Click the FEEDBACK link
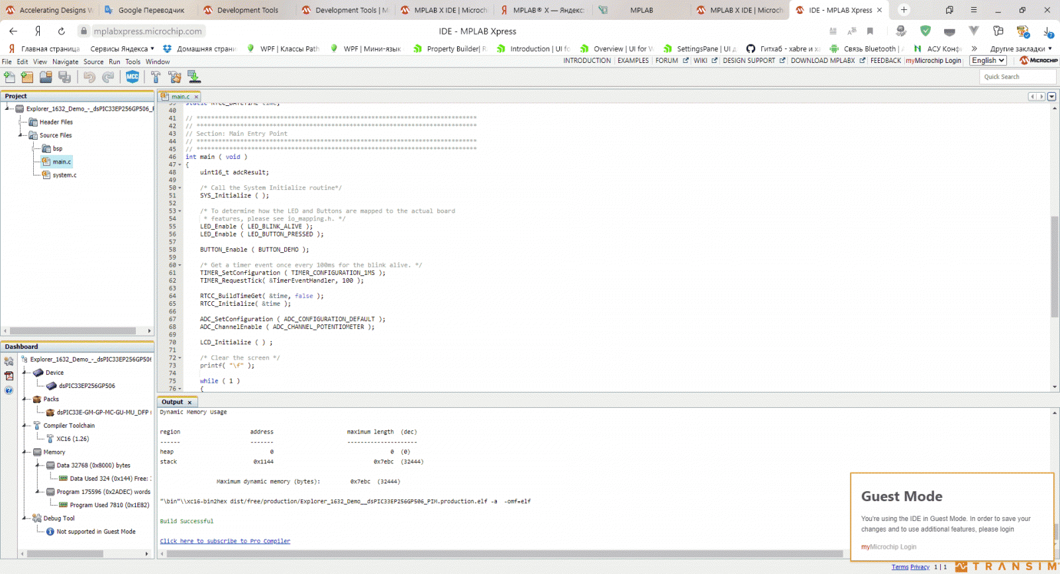The width and height of the screenshot is (1060, 574). click(886, 60)
